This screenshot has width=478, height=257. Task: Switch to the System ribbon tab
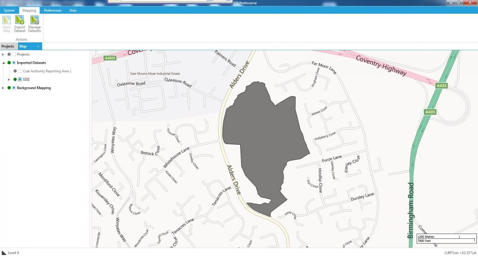(x=9, y=10)
